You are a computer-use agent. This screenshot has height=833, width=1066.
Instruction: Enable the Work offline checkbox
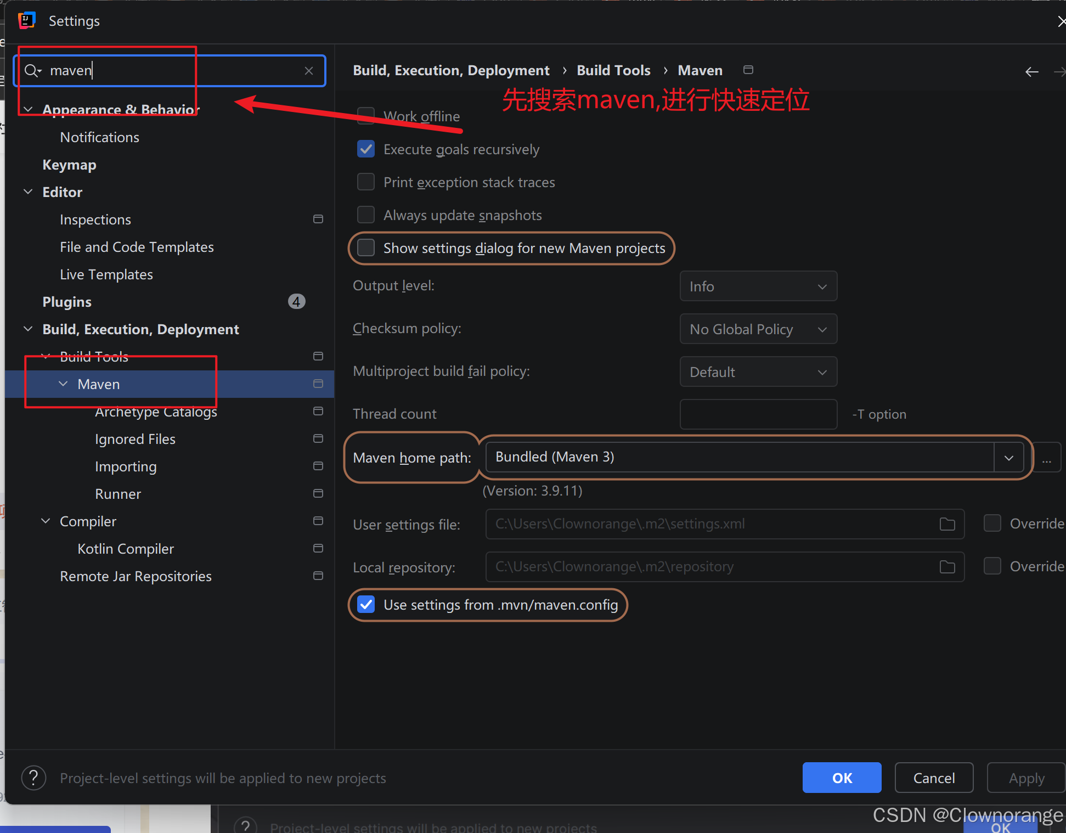pyautogui.click(x=366, y=116)
